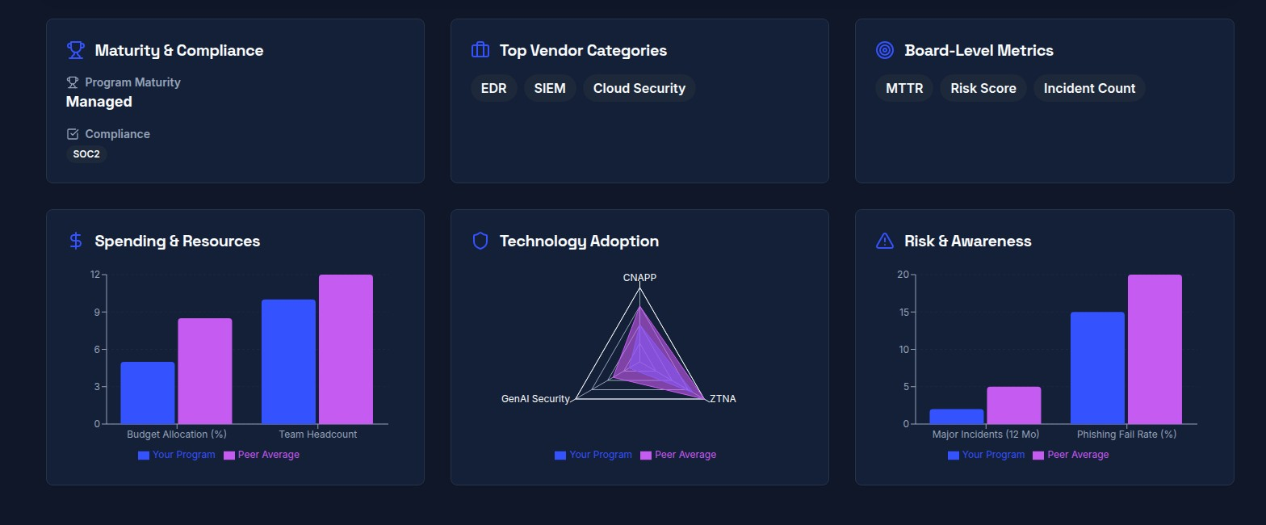Viewport: 1266px width, 525px height.
Task: Click the SOC2 compliance badge
Action: click(x=86, y=153)
